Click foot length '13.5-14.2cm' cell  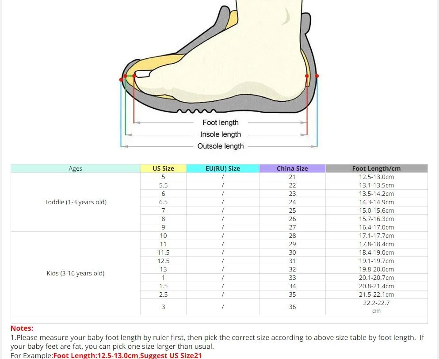376,194
